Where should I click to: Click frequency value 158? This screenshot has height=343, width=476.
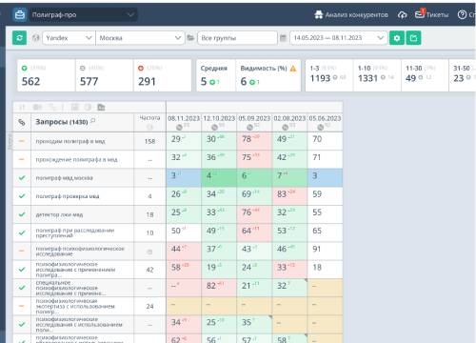149,141
